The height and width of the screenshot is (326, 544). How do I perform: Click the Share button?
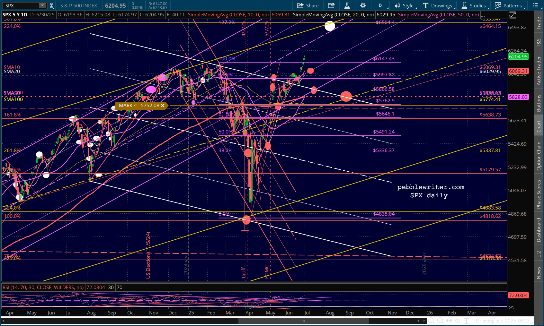pos(308,5)
